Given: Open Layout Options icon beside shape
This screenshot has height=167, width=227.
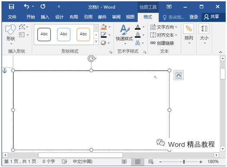Looking at the screenshot, I should click(178, 75).
